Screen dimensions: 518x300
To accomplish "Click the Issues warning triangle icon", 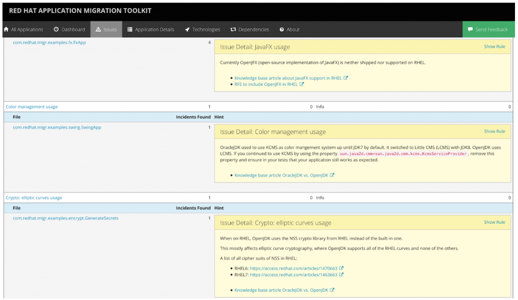I will (98, 29).
